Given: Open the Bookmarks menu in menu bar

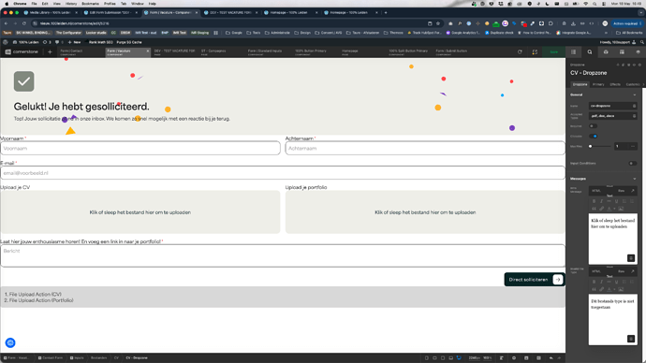Looking at the screenshot, I should (x=90, y=4).
